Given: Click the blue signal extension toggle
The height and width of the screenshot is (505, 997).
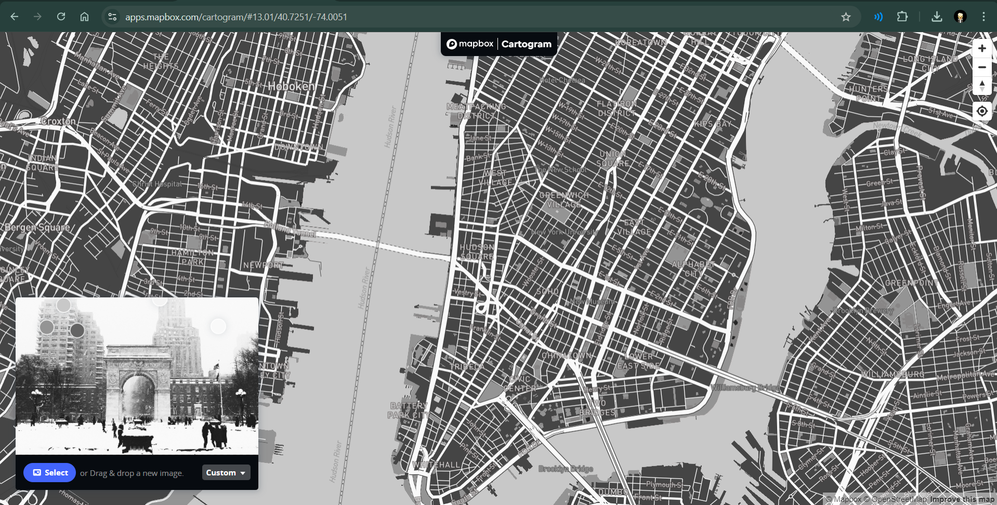Looking at the screenshot, I should click(878, 16).
